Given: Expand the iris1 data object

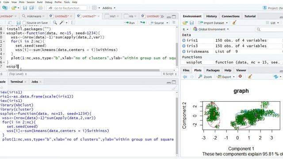Looking at the screenshot, I should [x=184, y=40].
